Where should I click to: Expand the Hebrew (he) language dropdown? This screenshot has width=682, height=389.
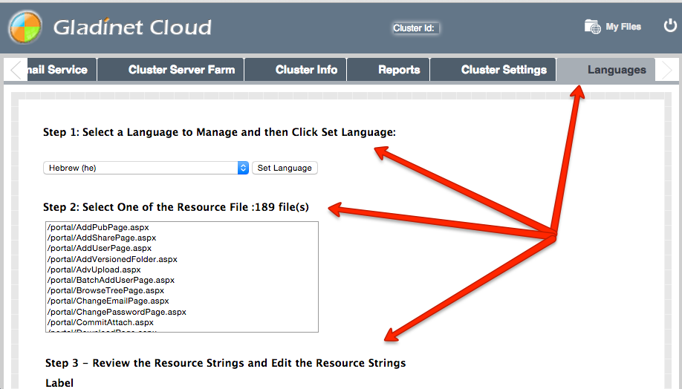click(x=146, y=168)
